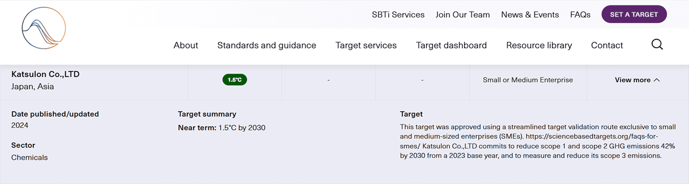Open the Target services menu

[366, 45]
